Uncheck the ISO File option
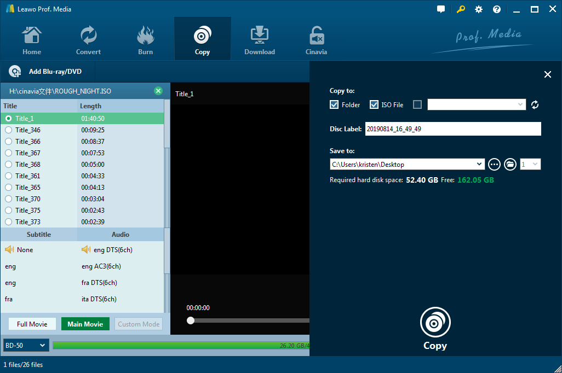Viewport: 562px width, 373px height. tap(374, 104)
